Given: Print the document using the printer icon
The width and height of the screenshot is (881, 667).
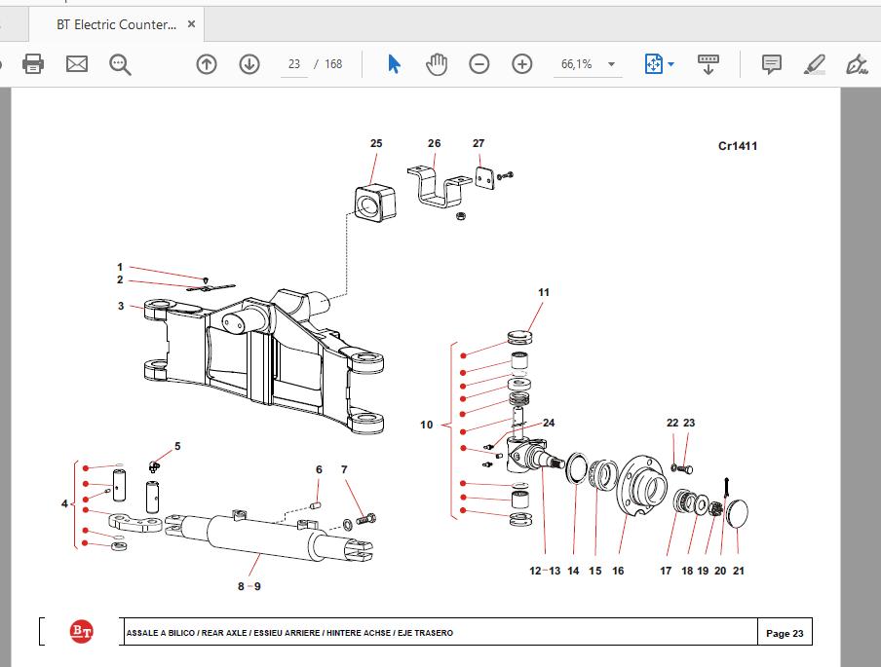Looking at the screenshot, I should [x=32, y=64].
